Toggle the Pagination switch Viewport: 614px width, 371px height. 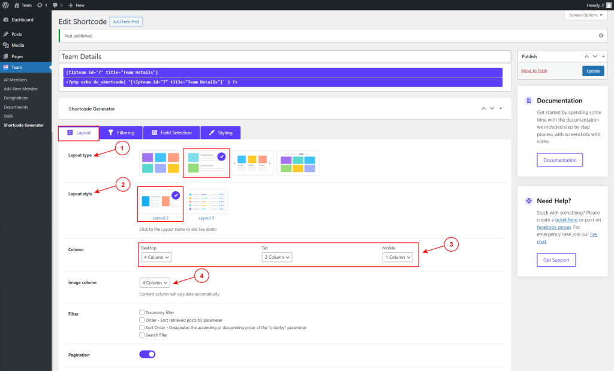point(148,354)
